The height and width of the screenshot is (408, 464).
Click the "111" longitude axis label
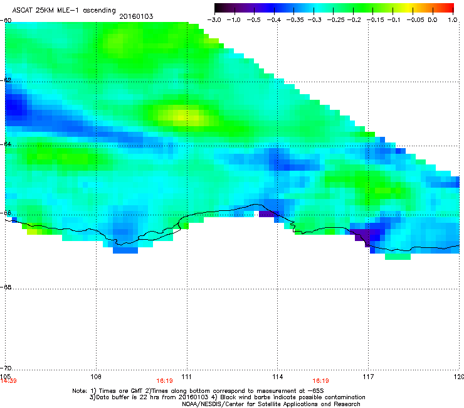(186, 377)
